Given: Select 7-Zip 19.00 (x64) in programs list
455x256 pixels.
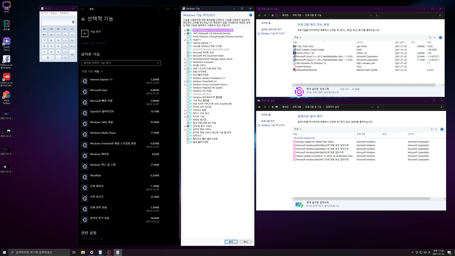Looking at the screenshot, I should 305,46.
